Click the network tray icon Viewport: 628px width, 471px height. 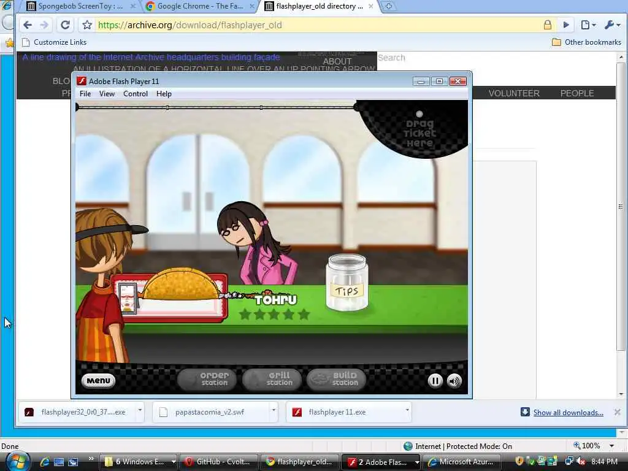tap(569, 462)
